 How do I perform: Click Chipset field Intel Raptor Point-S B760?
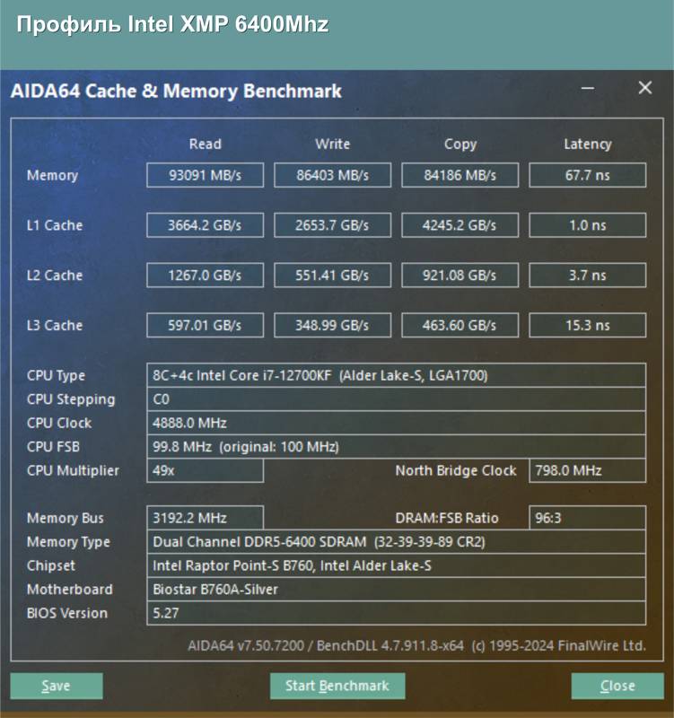pos(397,565)
